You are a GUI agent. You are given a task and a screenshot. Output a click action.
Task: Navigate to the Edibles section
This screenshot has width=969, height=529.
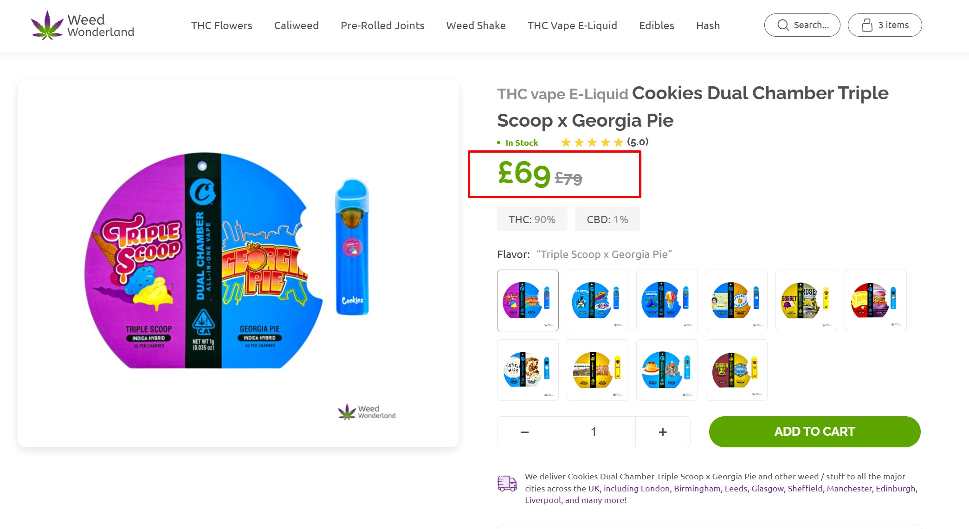[656, 26]
